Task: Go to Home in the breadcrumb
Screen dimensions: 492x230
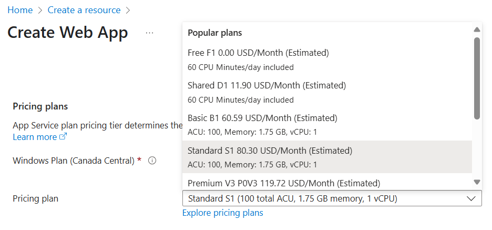Action: point(20,10)
